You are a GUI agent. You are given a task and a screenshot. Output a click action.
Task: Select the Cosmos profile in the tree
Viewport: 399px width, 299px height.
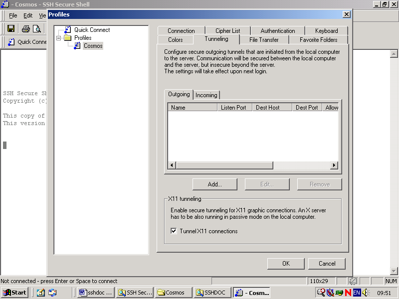[93, 46]
